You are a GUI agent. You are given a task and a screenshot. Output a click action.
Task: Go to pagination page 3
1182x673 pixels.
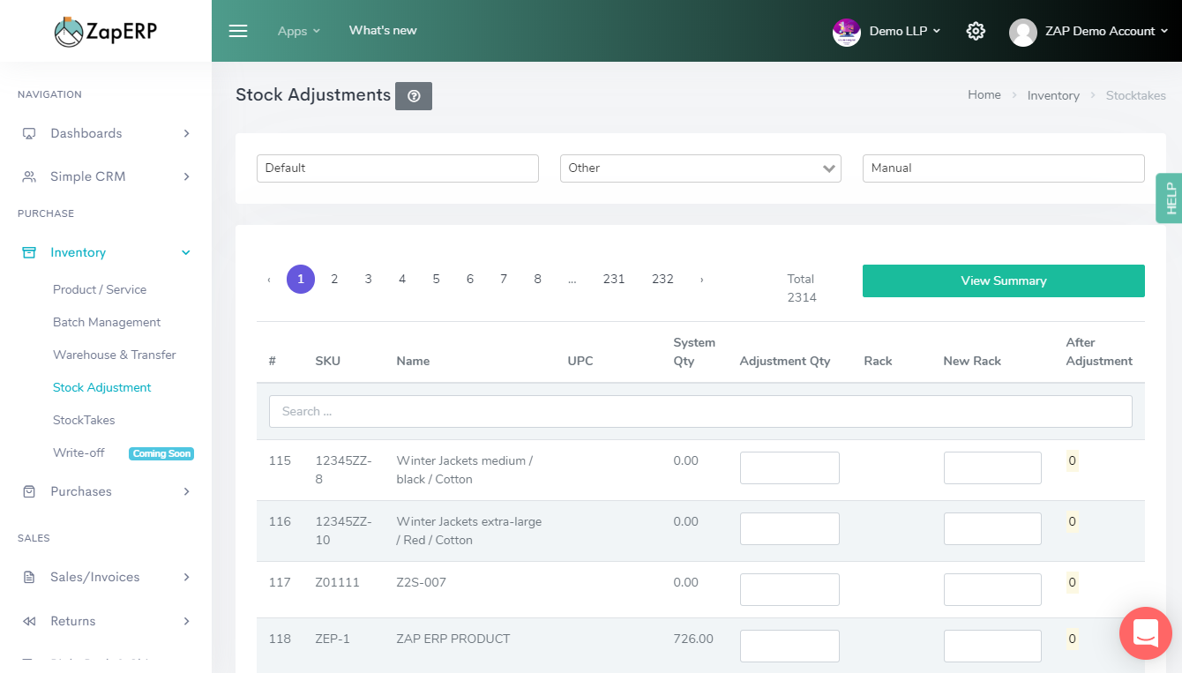click(368, 279)
